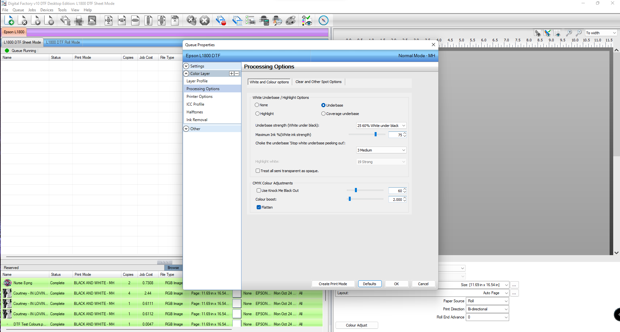Open the Underbase strength dropdown

coord(381,126)
